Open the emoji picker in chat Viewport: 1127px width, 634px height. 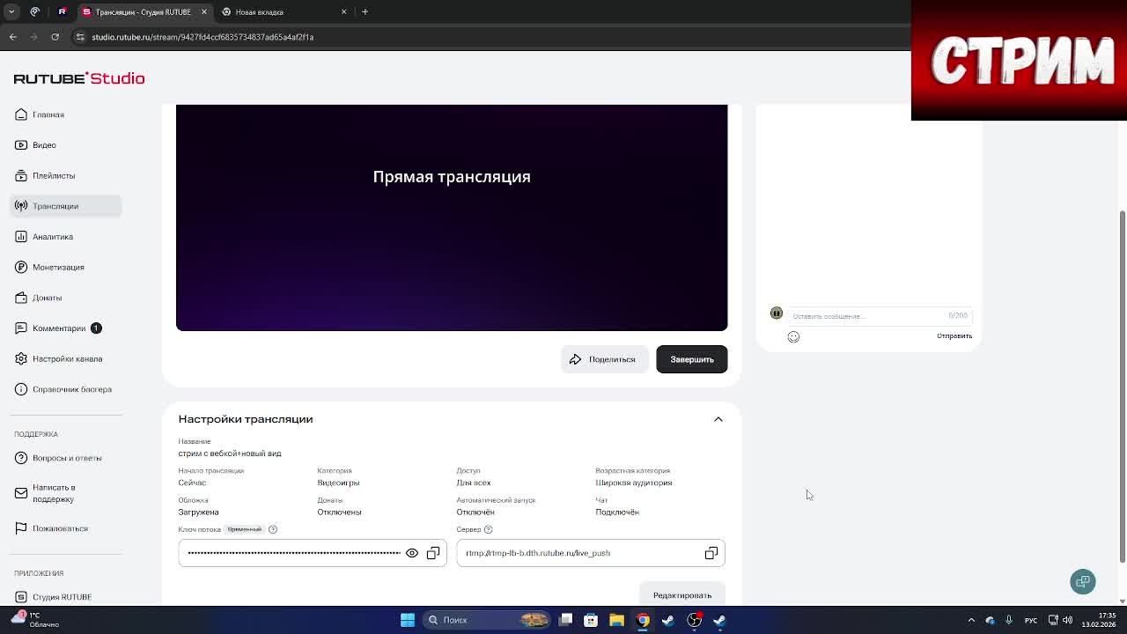click(793, 336)
